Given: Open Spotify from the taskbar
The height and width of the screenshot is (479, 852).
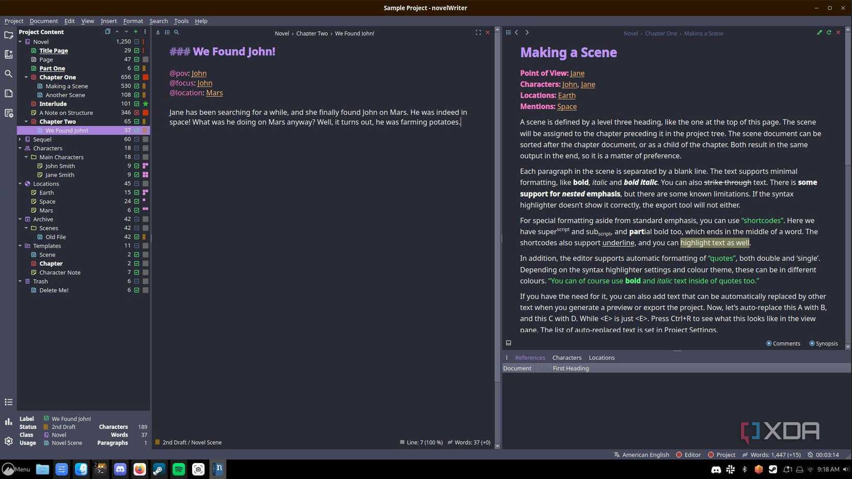Looking at the screenshot, I should coord(179,469).
